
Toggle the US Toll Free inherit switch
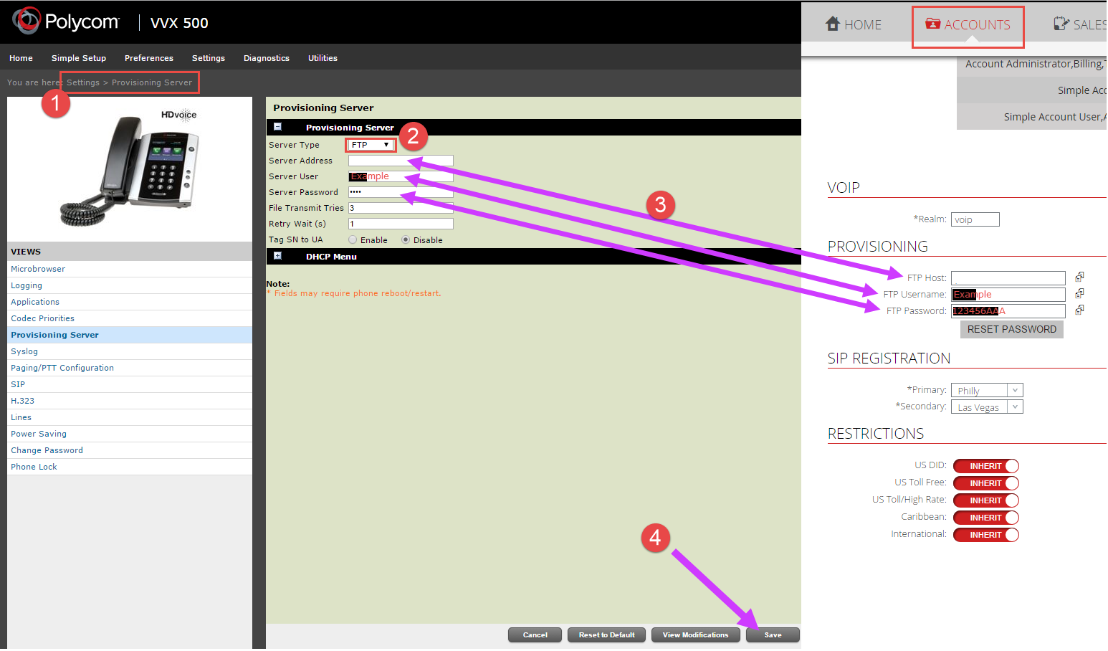(x=986, y=483)
